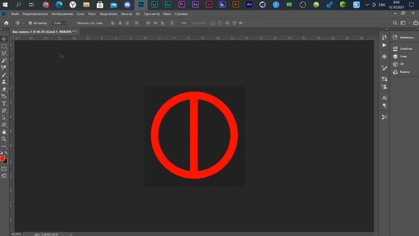Open the Свойства panel
Viewport: 419px width, 236px height.
[x=403, y=49]
